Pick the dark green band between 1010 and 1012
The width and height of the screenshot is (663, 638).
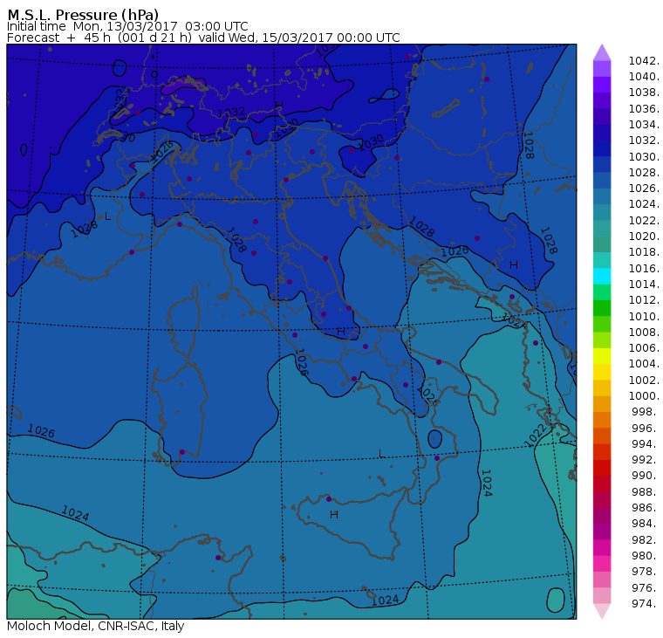pos(602,308)
